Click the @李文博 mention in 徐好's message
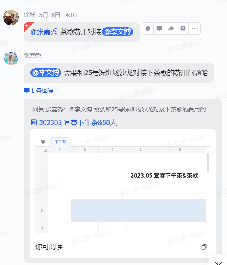The height and width of the screenshot is (265, 227). (x=117, y=32)
